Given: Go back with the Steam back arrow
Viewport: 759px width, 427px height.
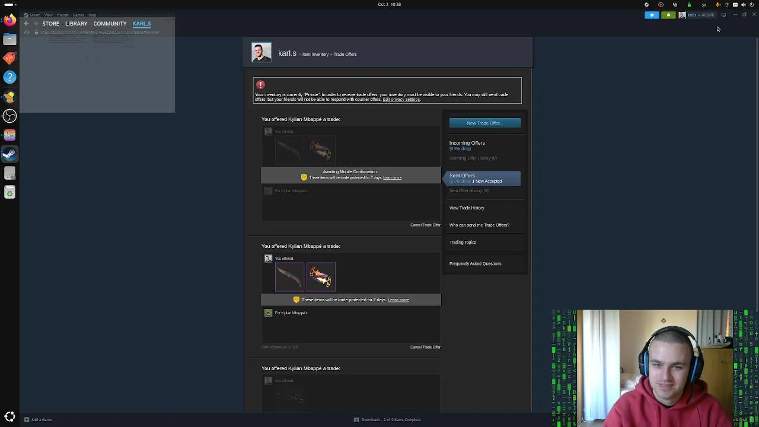Looking at the screenshot, I should (x=26, y=24).
